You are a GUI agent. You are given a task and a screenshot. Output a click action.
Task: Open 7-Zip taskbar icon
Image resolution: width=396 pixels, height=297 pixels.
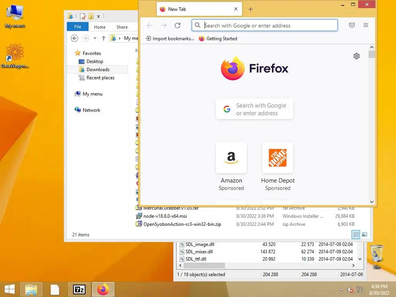point(79,289)
